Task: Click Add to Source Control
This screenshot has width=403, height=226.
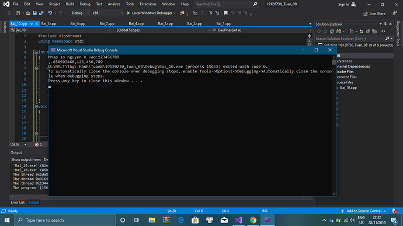Action: click(x=363, y=211)
